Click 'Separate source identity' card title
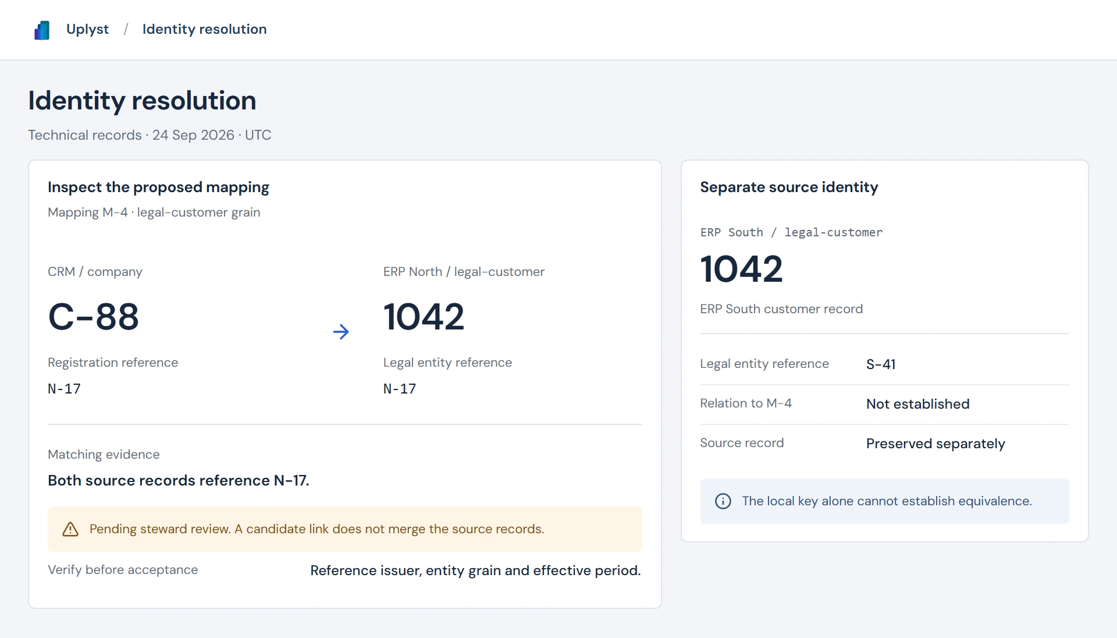 (x=789, y=187)
